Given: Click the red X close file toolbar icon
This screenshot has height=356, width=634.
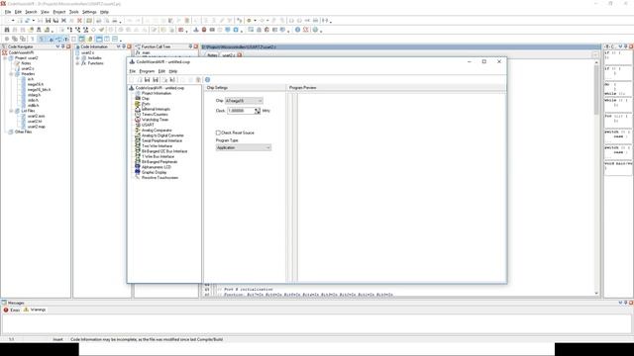Looking at the screenshot, I should click(x=79, y=21).
